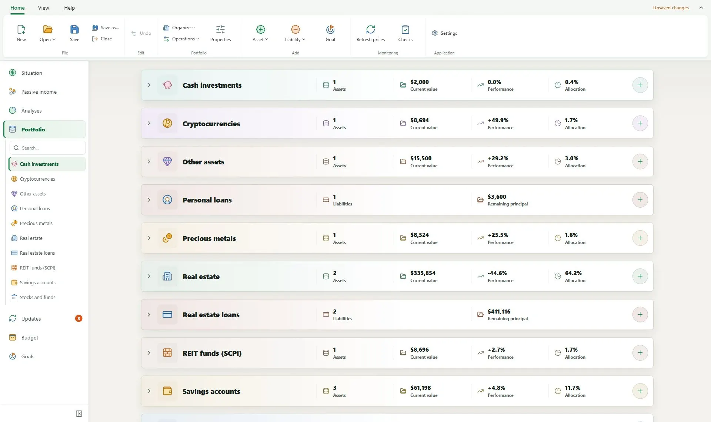
Task: Click the portfolio Search field
Action: 48,148
